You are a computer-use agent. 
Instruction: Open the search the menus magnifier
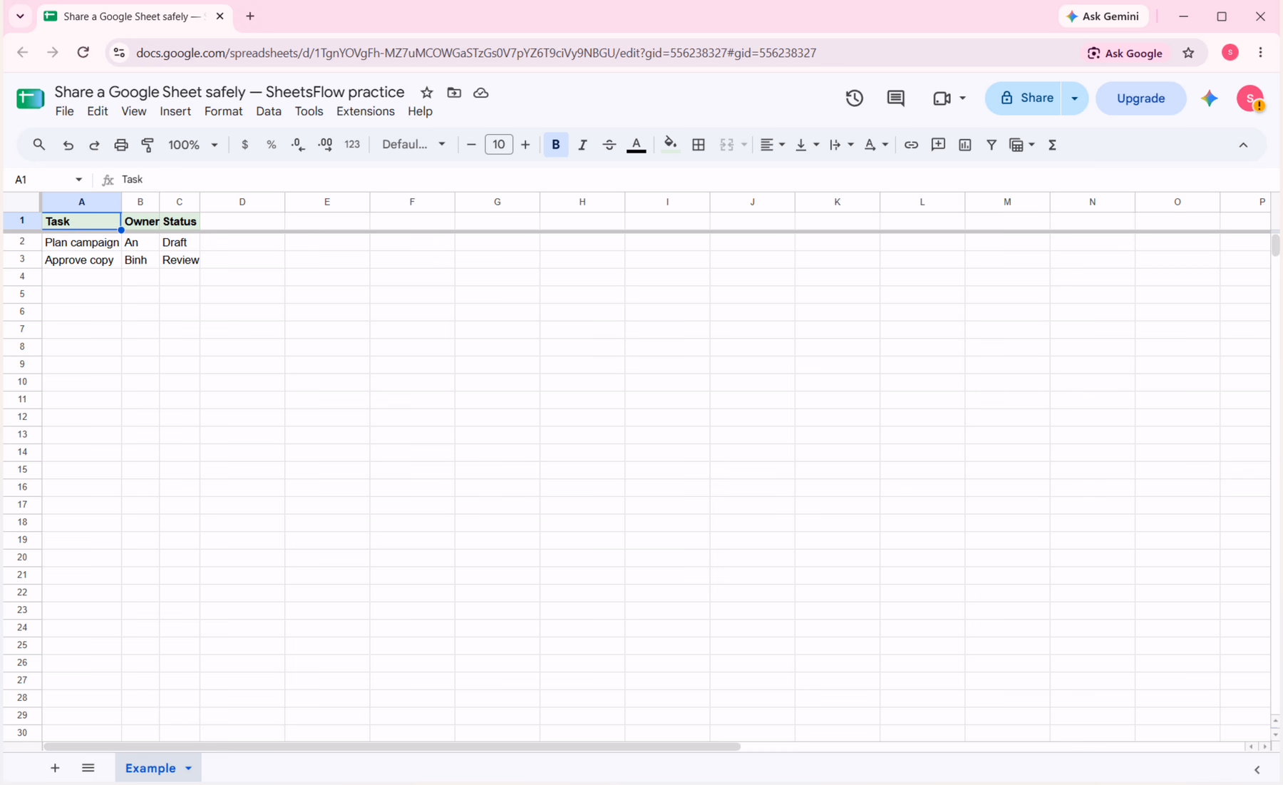click(x=39, y=145)
